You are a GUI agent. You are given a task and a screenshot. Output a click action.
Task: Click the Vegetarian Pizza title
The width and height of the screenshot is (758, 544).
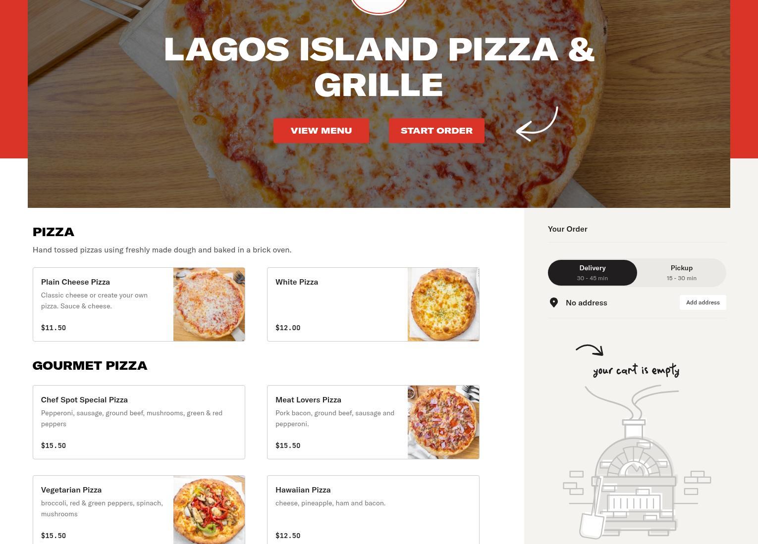tap(71, 490)
